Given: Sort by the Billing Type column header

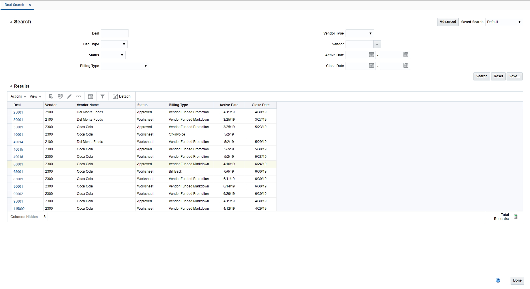Looking at the screenshot, I should [190, 105].
